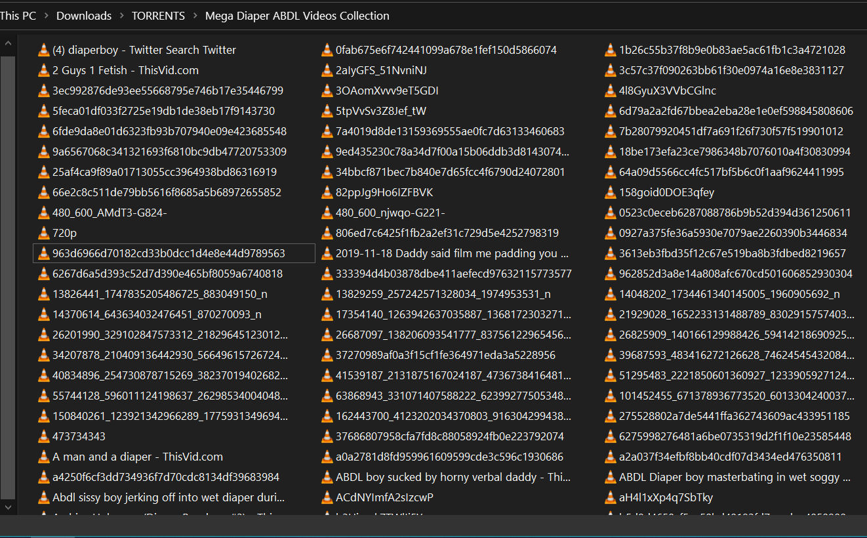Select file 333394d4b03878dbe411aefecd97632115773577
Image resolution: width=867 pixels, height=538 pixels.
click(x=453, y=274)
